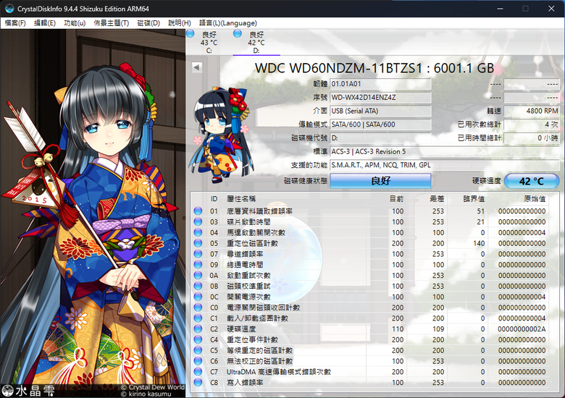Click the ID column header
The width and height of the screenshot is (565, 398).
point(214,199)
